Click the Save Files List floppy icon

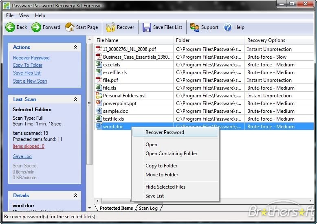(x=147, y=27)
